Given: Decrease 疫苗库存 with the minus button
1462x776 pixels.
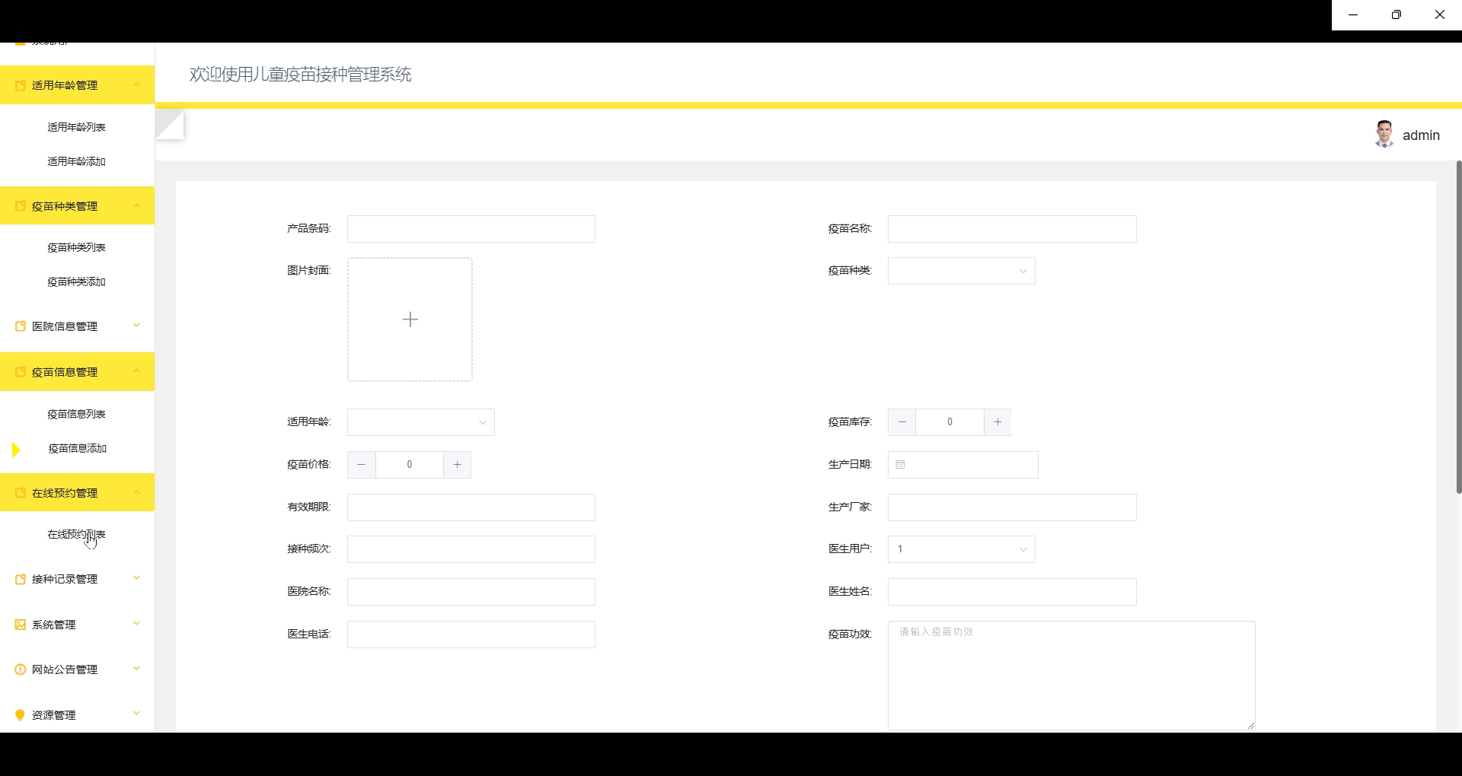Looking at the screenshot, I should pos(902,422).
